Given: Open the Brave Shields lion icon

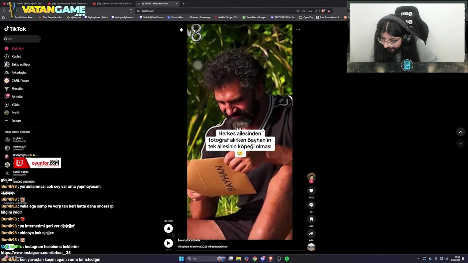Looking at the screenshot, I should point(323,11).
